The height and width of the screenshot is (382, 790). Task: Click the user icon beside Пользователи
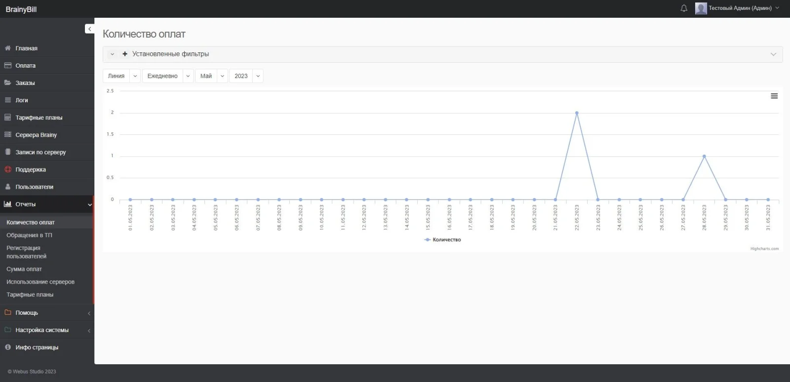8,187
